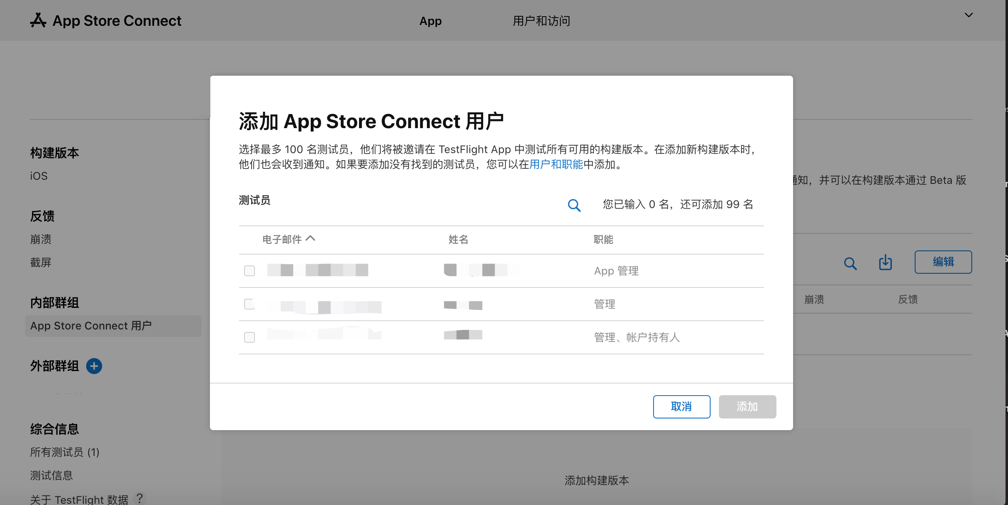Click the plus icon beside 外部群组

94,366
